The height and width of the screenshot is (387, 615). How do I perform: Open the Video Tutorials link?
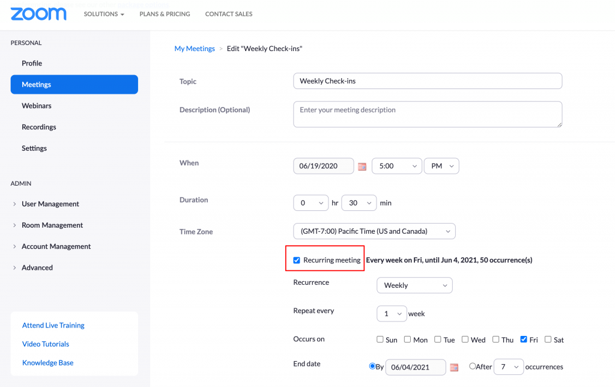point(46,344)
